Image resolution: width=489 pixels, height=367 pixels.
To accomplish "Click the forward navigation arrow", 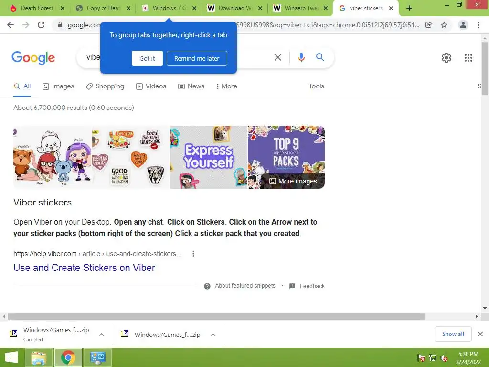I will pyautogui.click(x=26, y=25).
